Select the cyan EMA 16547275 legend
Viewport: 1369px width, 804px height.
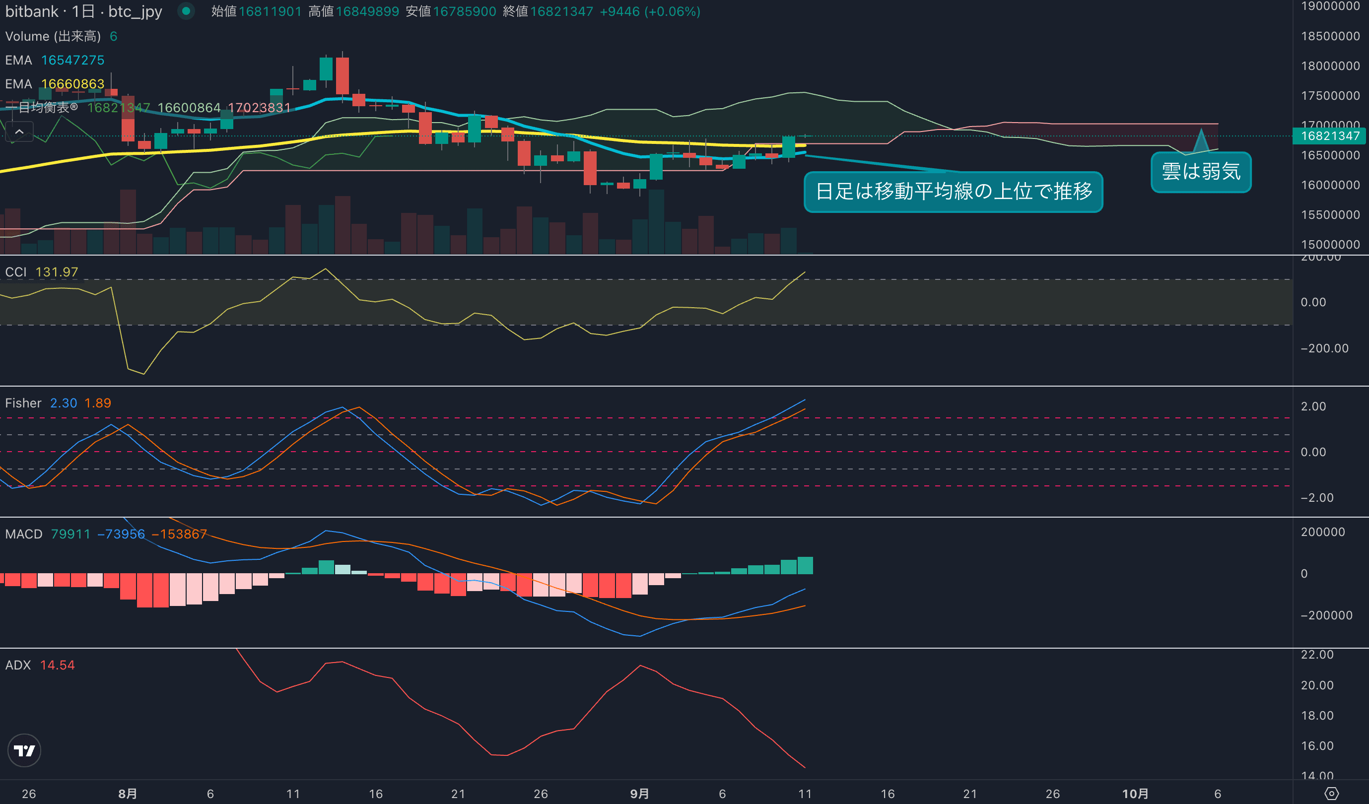point(54,61)
